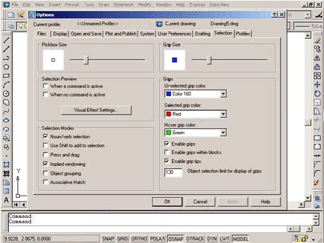This screenshot has height=243, width=324.
Task: Click the Erase tool in modify toolbar
Action: [x=317, y=40]
